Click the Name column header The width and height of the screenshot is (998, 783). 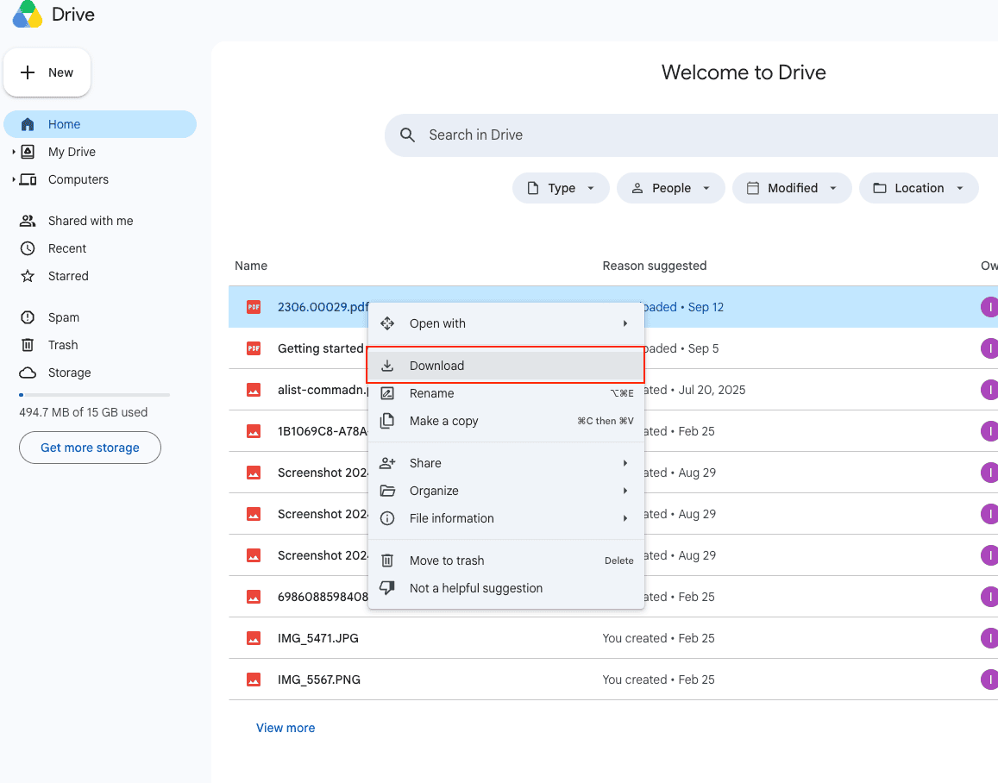[x=251, y=266]
